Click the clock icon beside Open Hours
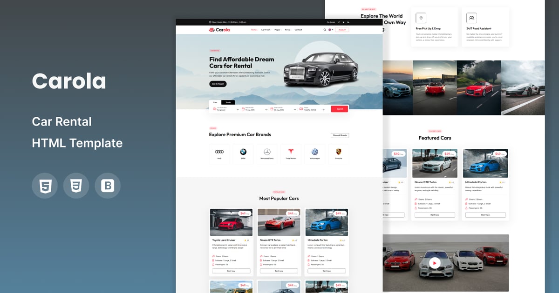Screen dimensions: 559x293 tap(210, 22)
